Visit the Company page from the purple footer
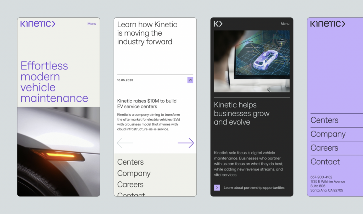363x214 pixels. 328,134
